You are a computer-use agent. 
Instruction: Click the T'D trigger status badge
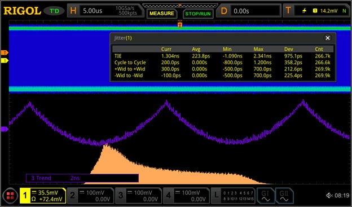click(x=54, y=11)
